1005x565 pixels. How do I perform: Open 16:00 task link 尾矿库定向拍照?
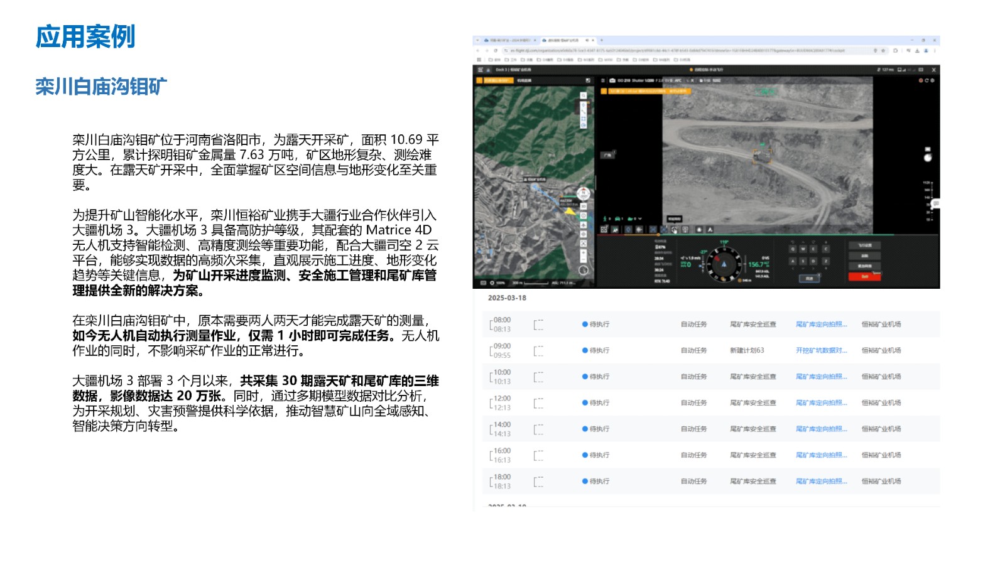pyautogui.click(x=821, y=455)
